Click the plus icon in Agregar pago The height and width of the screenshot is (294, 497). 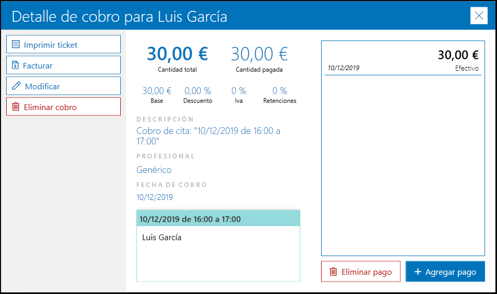click(x=417, y=272)
